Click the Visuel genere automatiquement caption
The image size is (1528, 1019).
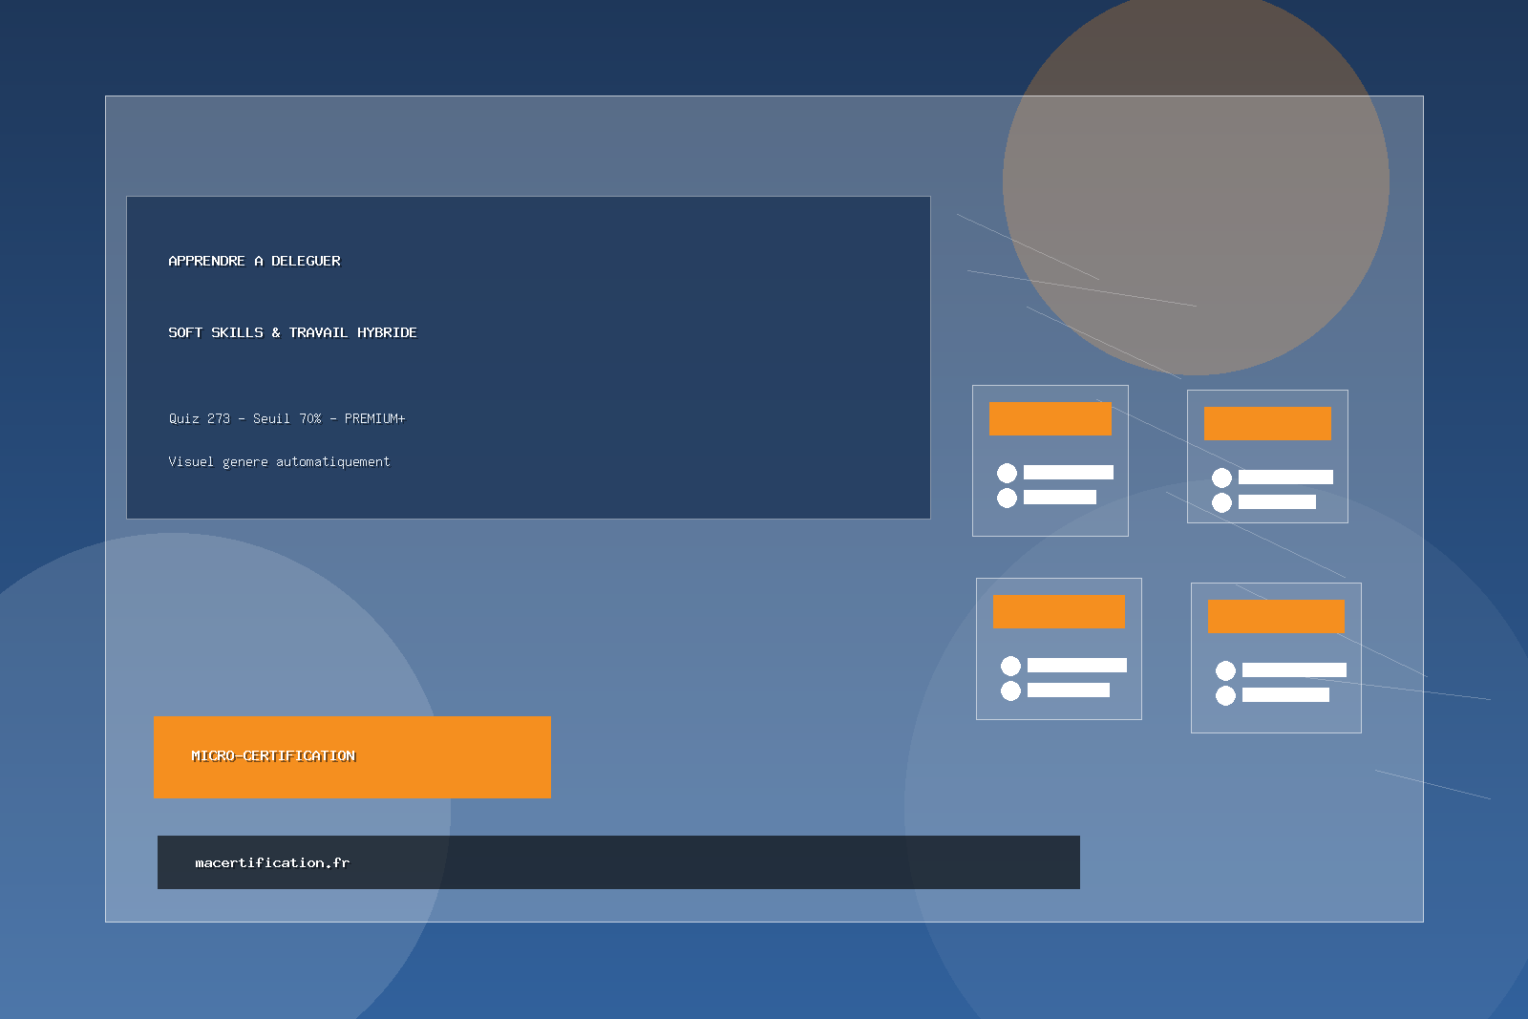pos(279,461)
